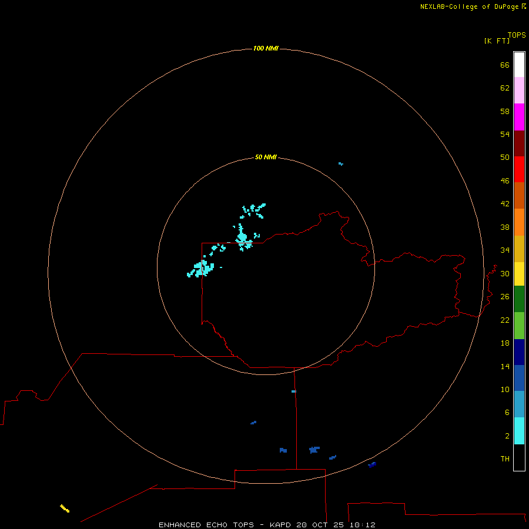Click the KAPD station identifier
The width and height of the screenshot is (529, 529).
click(x=280, y=525)
